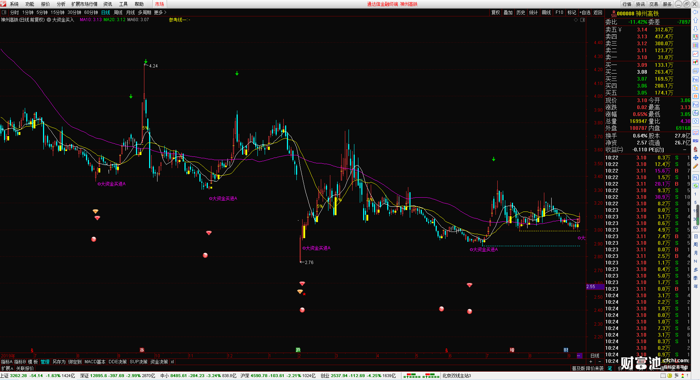Image resolution: width=700 pixels, height=380 pixels.
Task: Toggle the round icon beside 大资金买入 indicator
Action: point(49,20)
